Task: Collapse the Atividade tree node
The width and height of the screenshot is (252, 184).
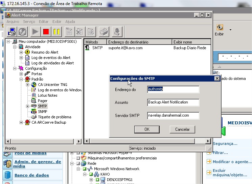Action: 15,47
